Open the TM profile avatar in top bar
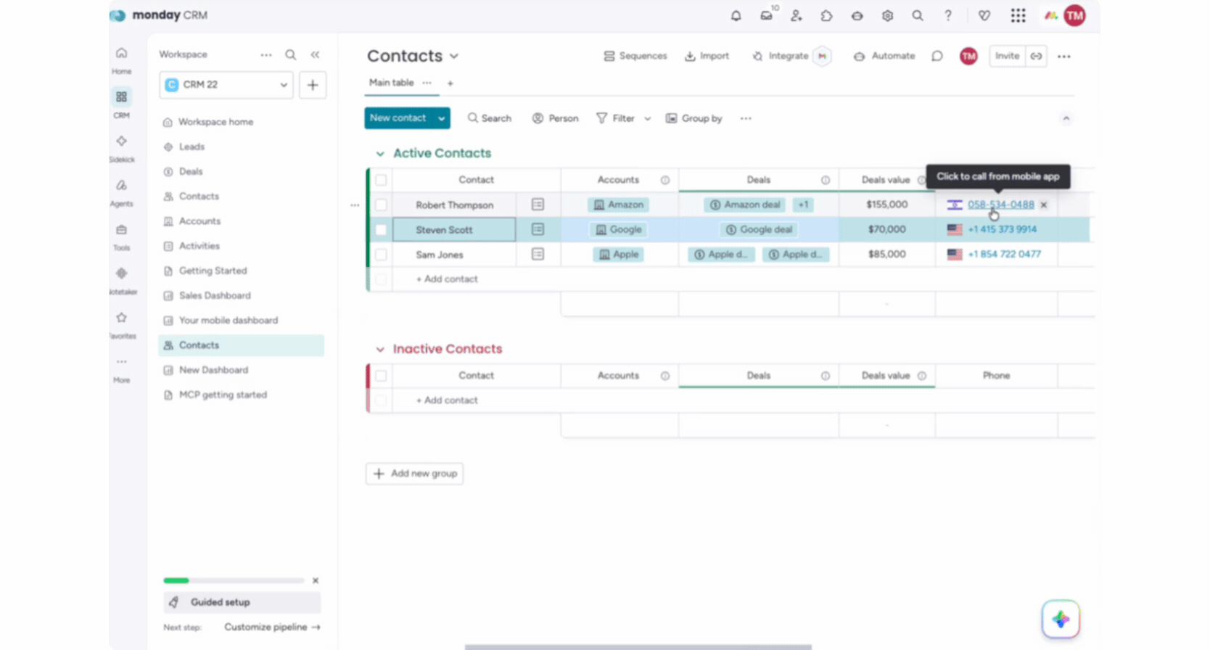 tap(1075, 15)
